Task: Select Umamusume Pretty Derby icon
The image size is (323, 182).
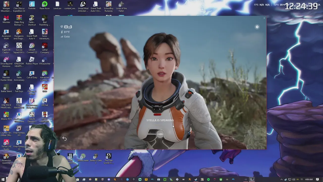Action: 32,104
